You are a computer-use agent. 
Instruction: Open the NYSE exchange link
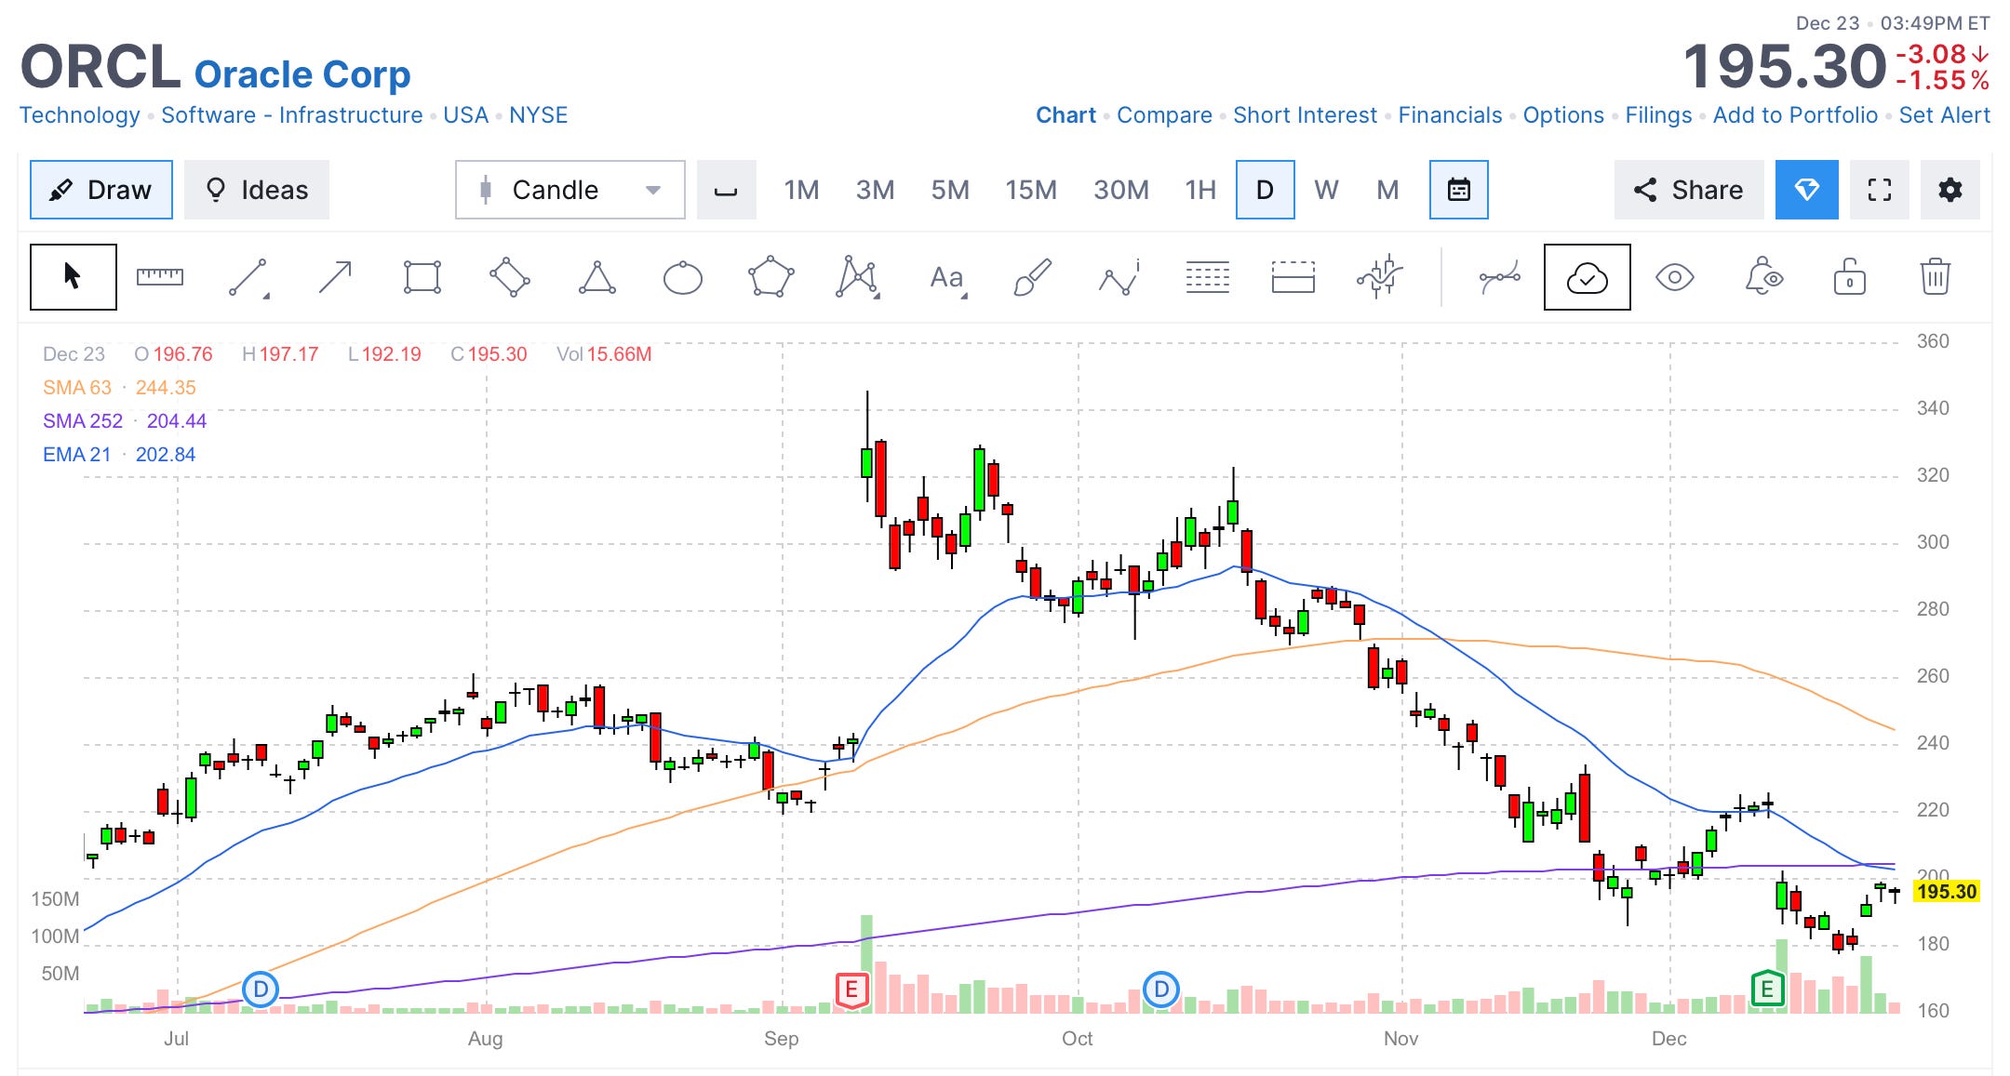click(x=538, y=115)
